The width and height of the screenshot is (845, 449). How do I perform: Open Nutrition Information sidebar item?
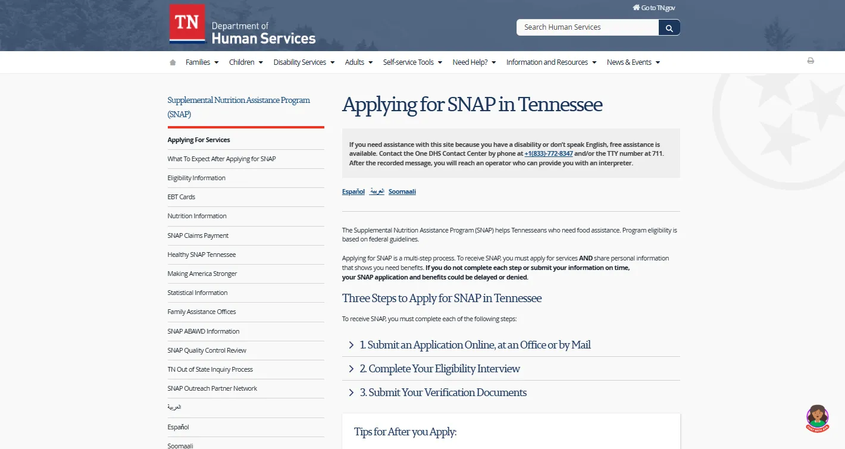197,216
